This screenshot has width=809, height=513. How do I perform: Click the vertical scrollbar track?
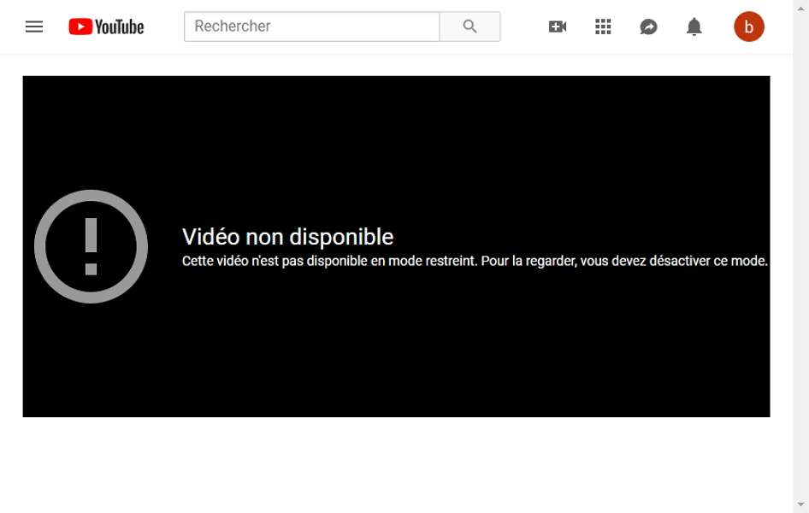800,256
